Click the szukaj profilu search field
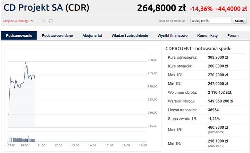 (x=210, y=21)
